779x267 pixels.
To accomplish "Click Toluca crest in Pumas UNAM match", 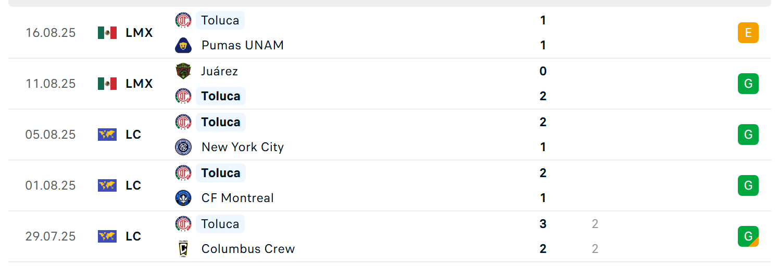I will coord(183,20).
